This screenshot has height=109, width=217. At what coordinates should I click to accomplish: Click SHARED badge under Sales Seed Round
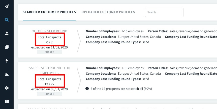tap(49, 94)
